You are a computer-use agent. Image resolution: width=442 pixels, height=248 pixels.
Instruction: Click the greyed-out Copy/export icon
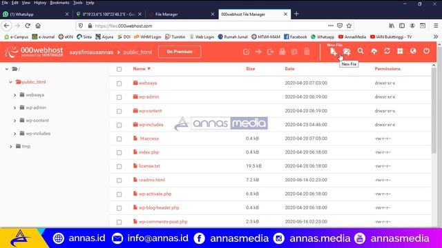(270, 52)
